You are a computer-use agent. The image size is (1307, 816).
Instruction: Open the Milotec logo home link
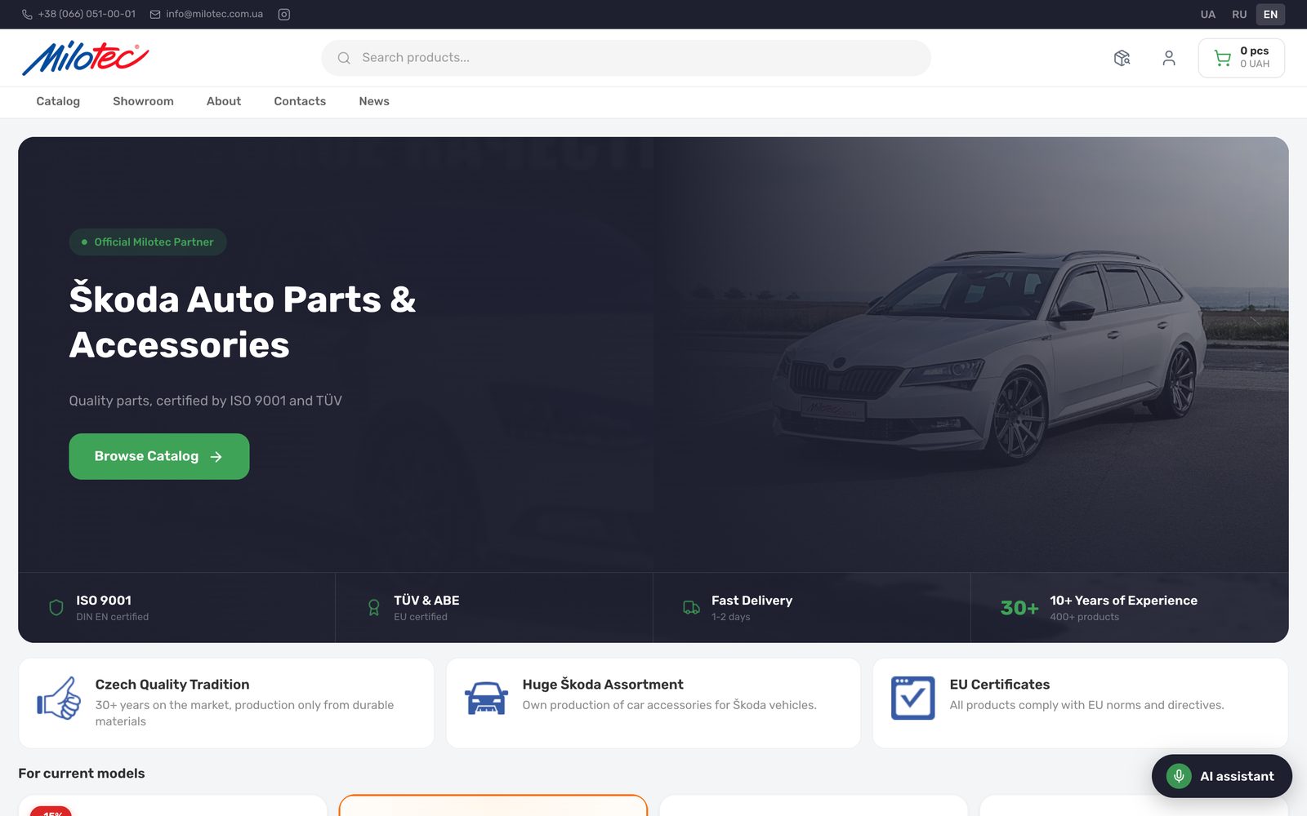coord(85,58)
